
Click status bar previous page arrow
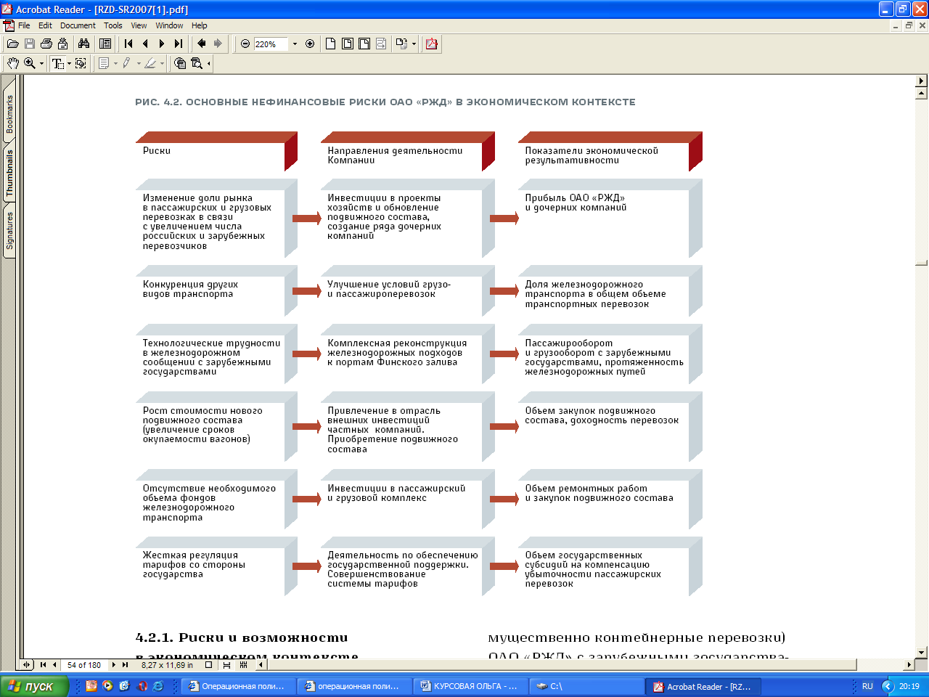point(54,665)
